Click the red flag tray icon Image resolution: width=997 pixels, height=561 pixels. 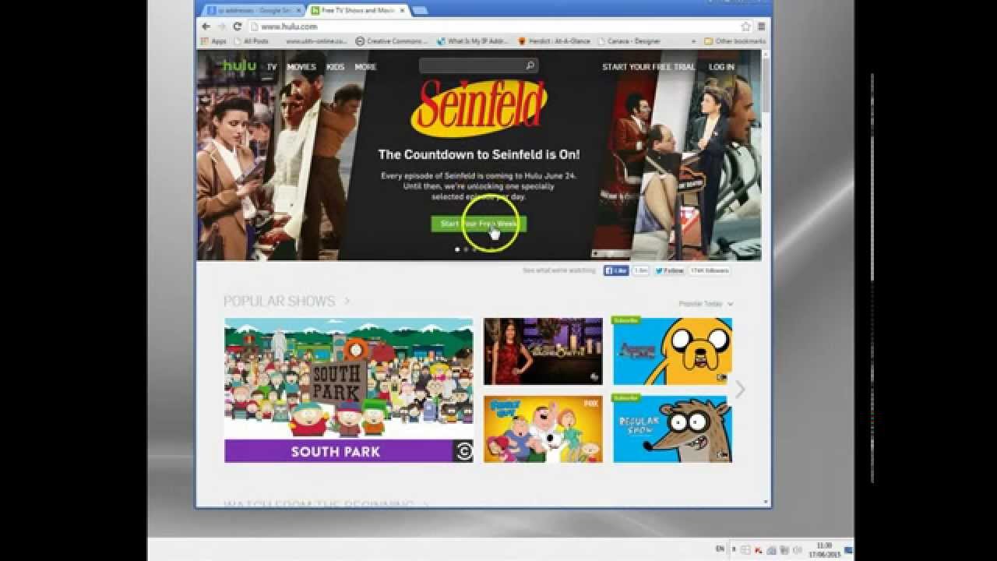[758, 550]
